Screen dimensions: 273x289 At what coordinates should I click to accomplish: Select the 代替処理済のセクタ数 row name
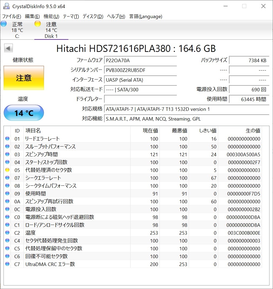pyautogui.click(x=49, y=170)
